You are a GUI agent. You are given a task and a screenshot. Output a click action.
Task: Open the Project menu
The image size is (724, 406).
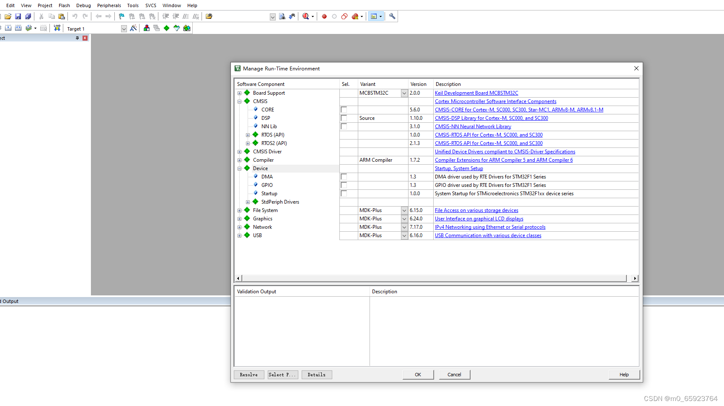(45, 5)
